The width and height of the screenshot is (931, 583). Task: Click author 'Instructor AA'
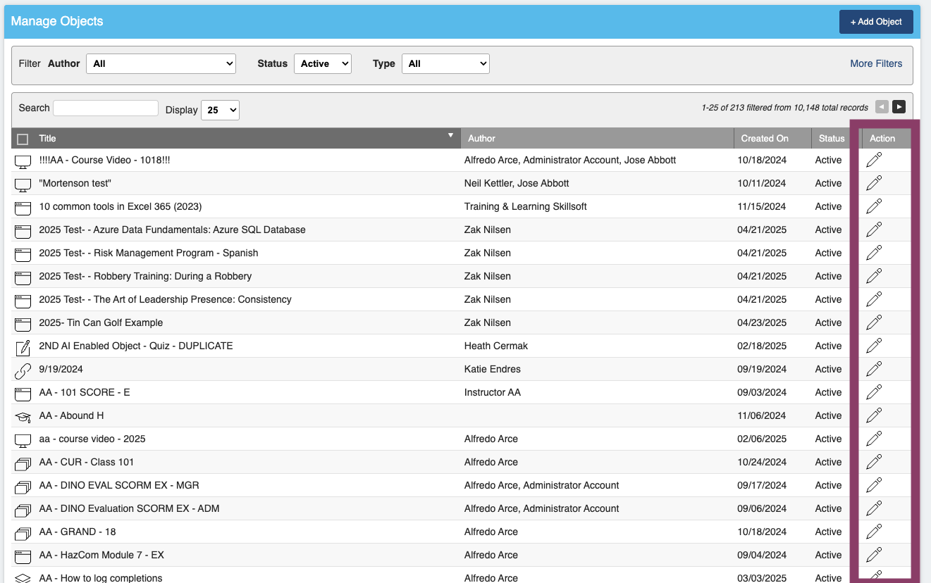(493, 392)
